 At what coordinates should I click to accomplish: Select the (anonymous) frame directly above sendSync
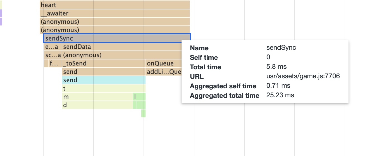115,30
